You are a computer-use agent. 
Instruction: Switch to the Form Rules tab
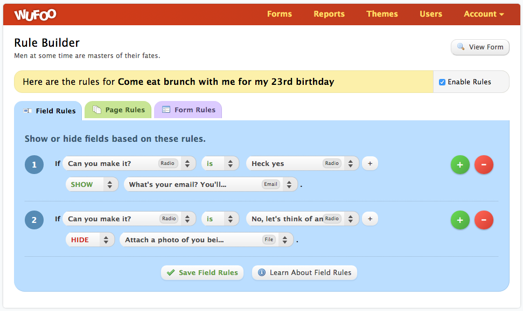(x=188, y=110)
